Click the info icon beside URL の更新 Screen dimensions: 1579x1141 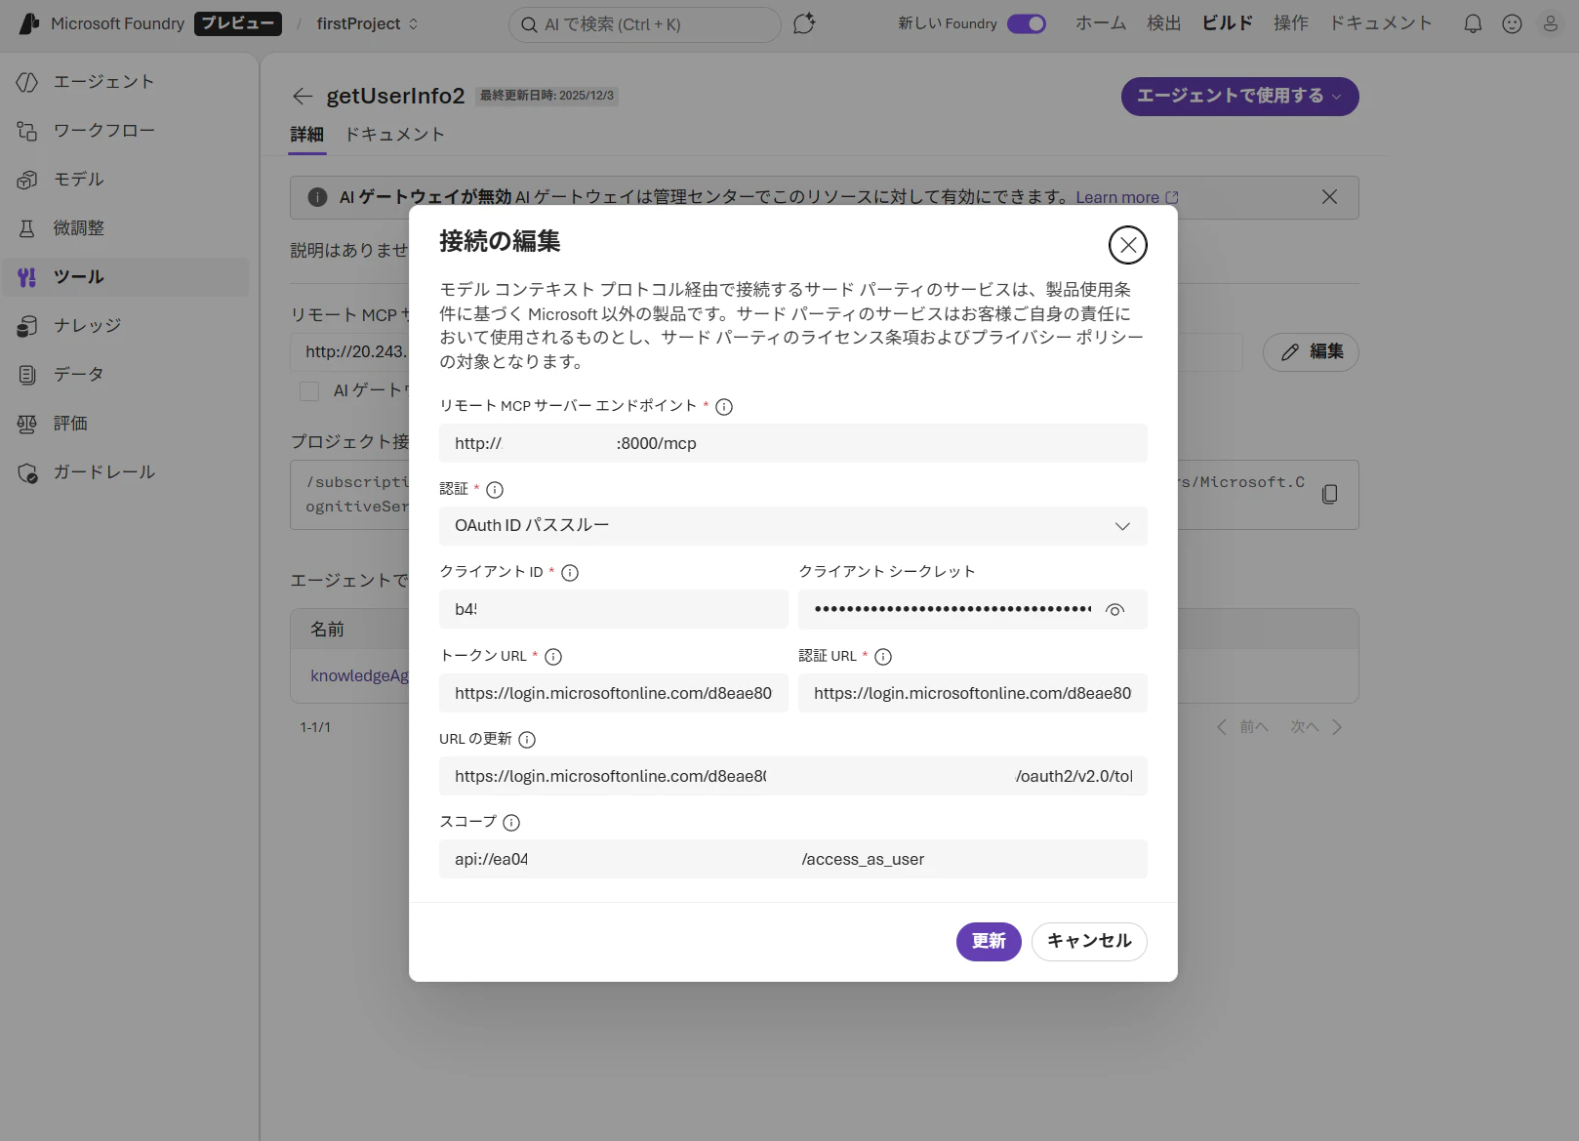pyautogui.click(x=527, y=740)
